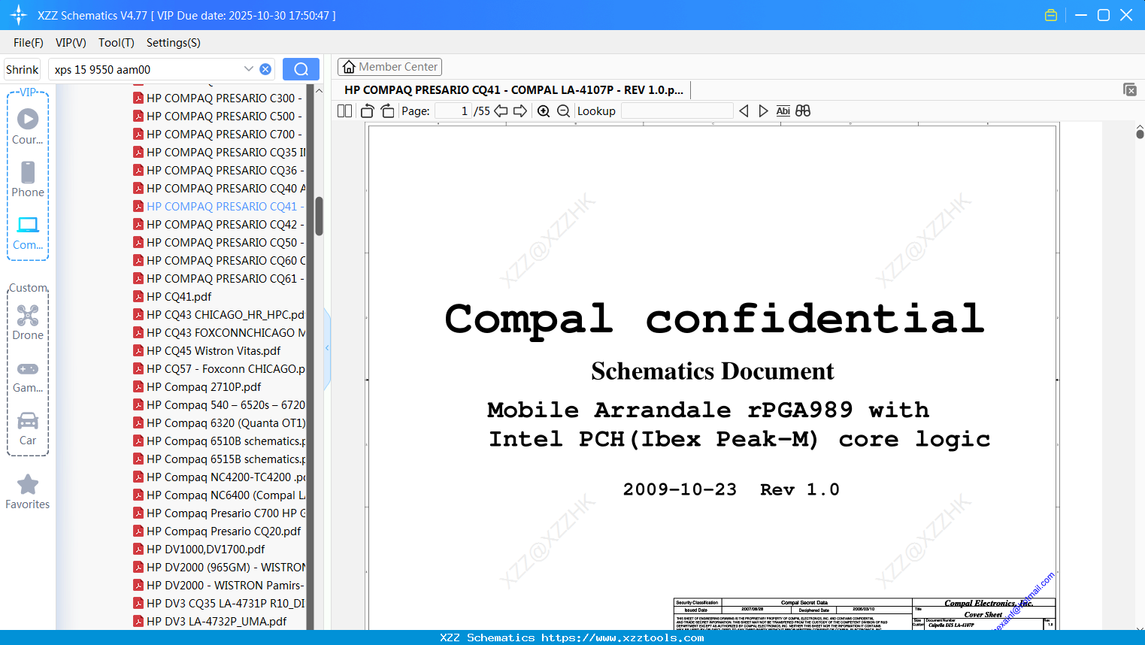Screen dimensions: 1145x645
Task: Open HP Compaq Presario CQ20.pdf
Action: [x=217, y=531]
